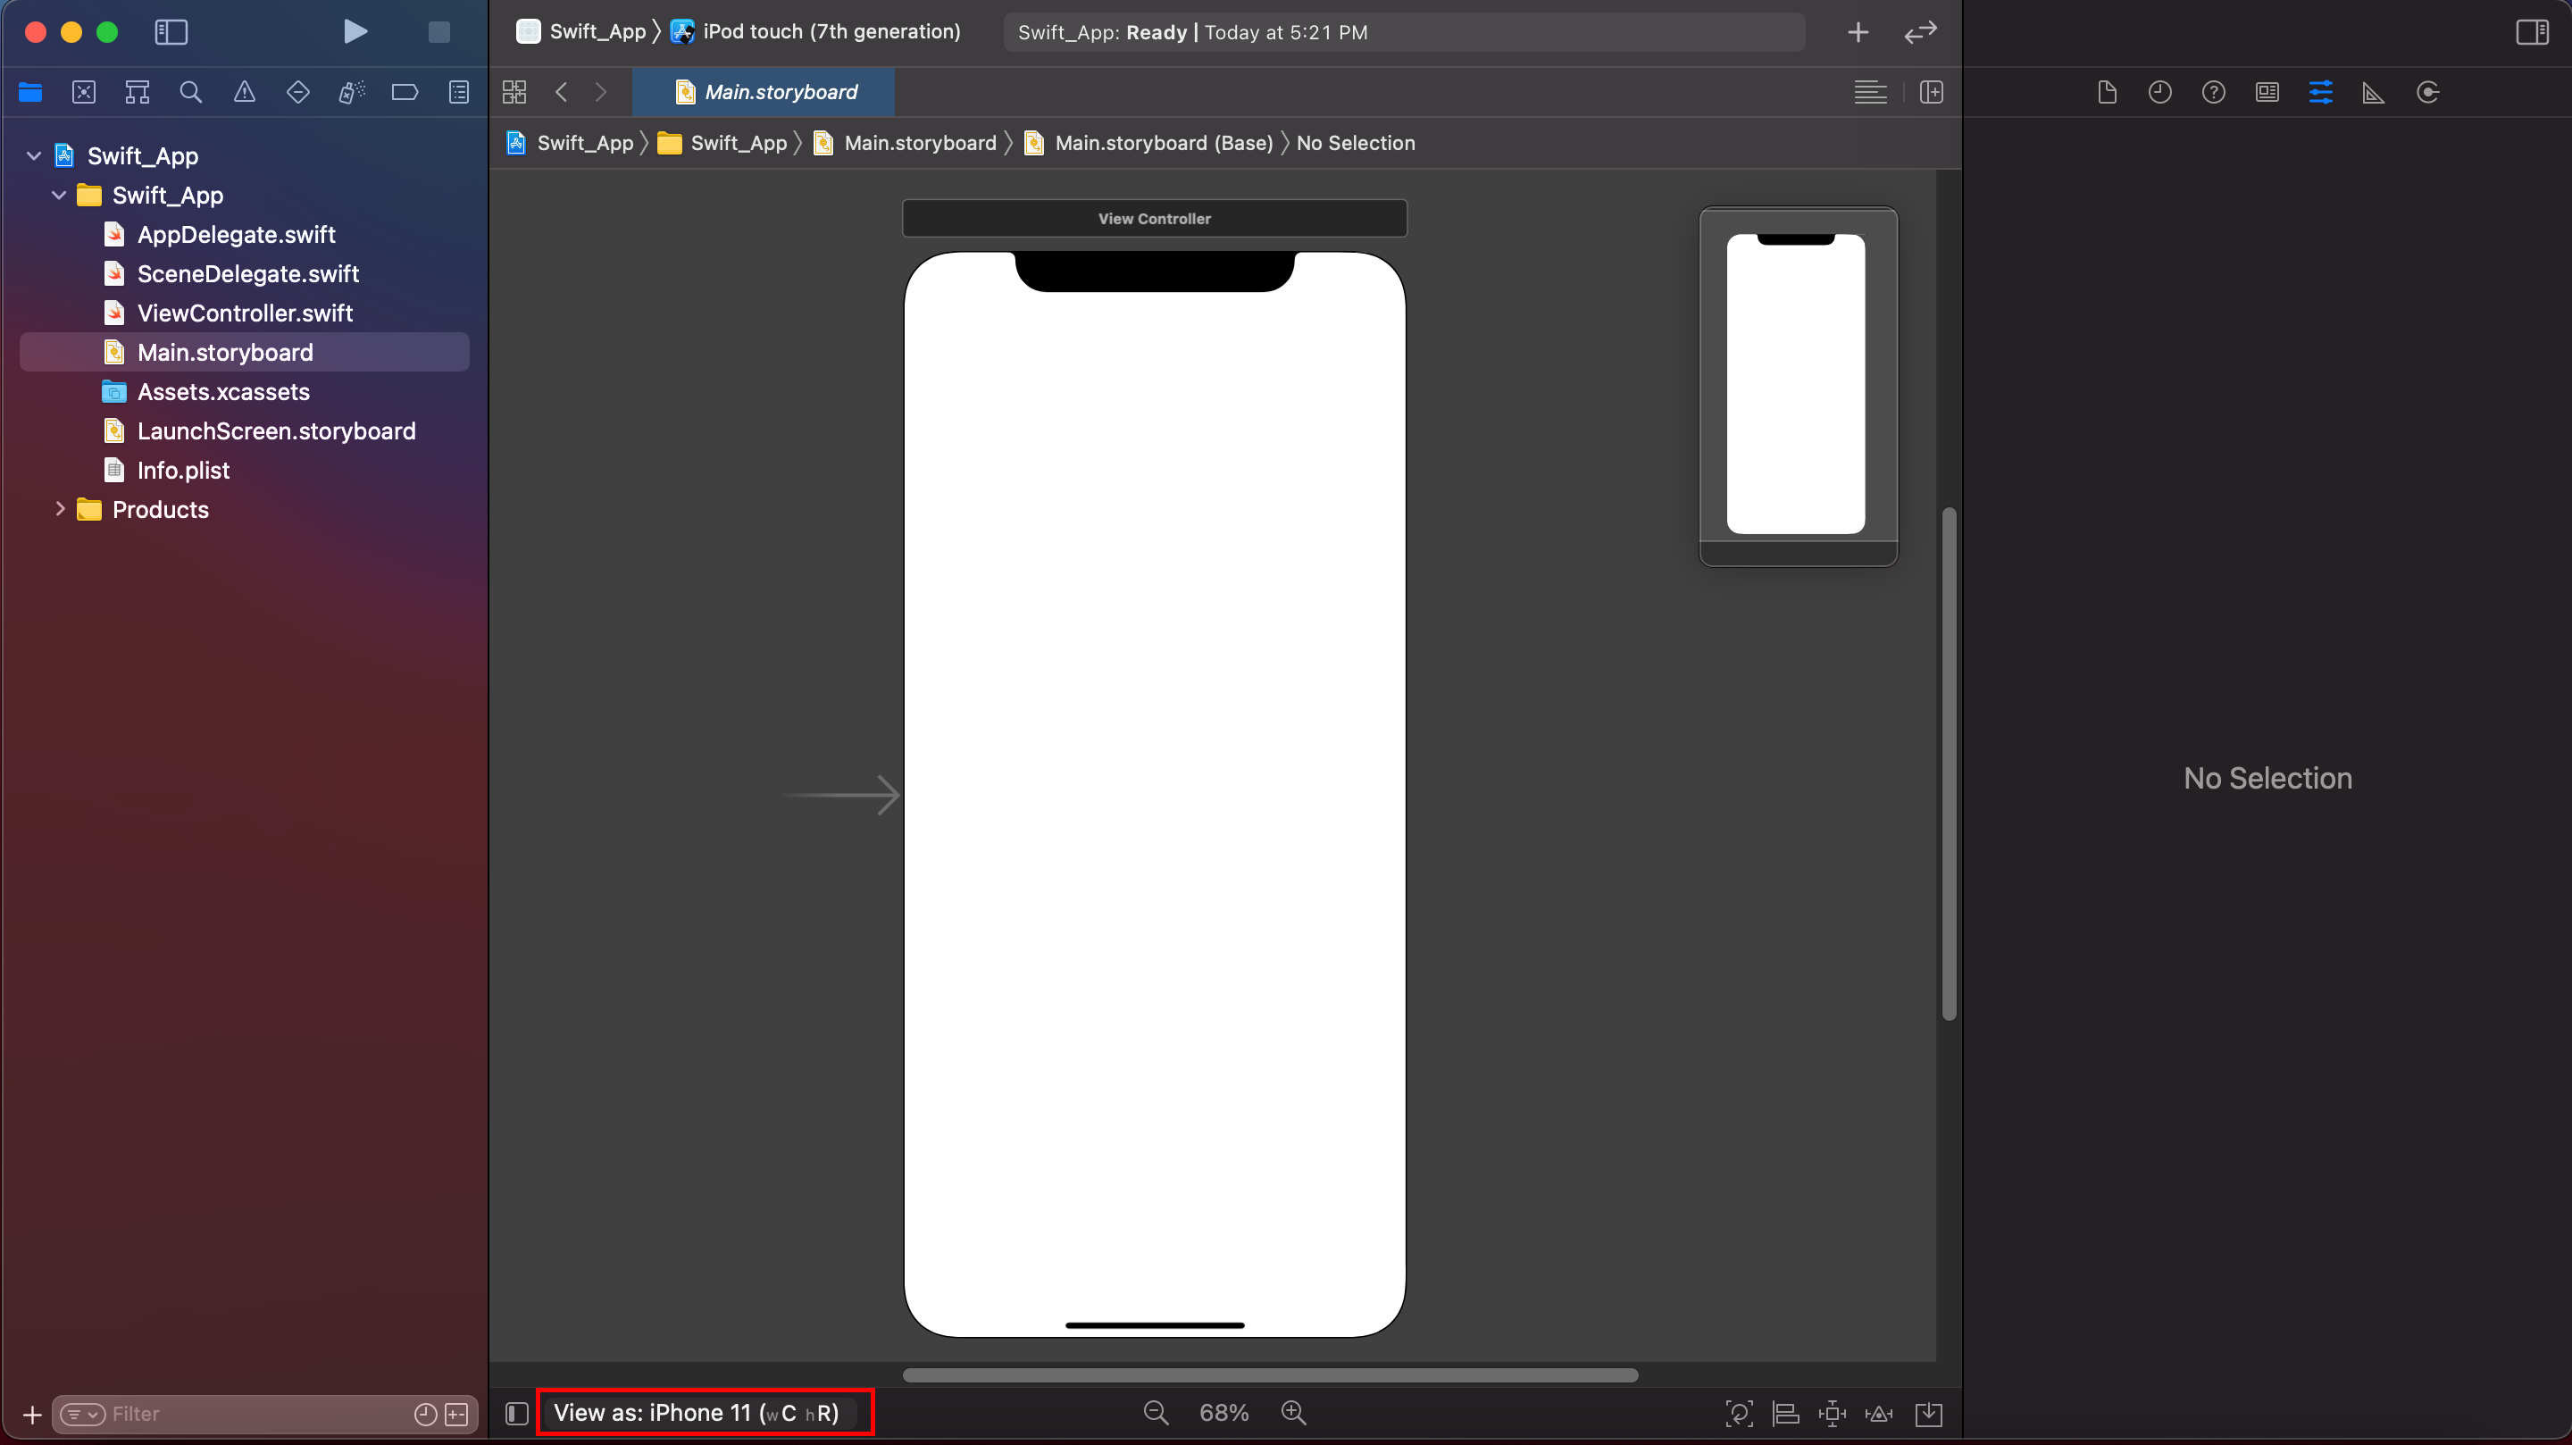Click the Library plus button
The image size is (2572, 1445).
click(1858, 32)
